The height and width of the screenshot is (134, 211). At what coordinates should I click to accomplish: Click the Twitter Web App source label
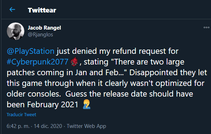[x=87, y=126]
